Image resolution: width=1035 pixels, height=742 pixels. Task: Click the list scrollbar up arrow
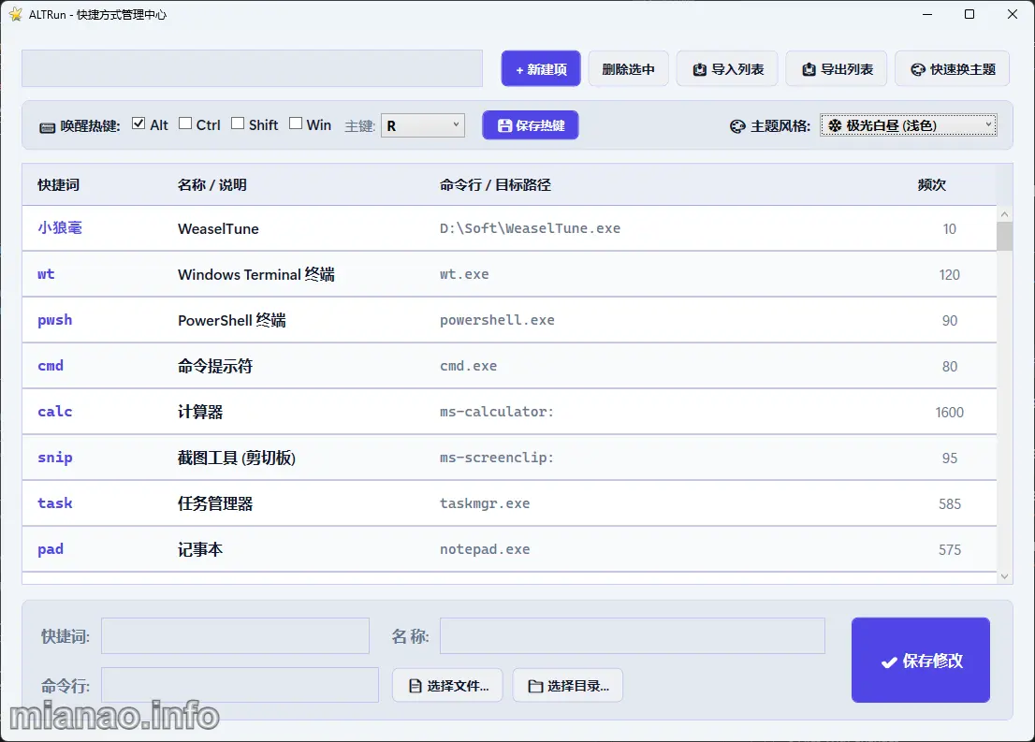(x=1005, y=214)
